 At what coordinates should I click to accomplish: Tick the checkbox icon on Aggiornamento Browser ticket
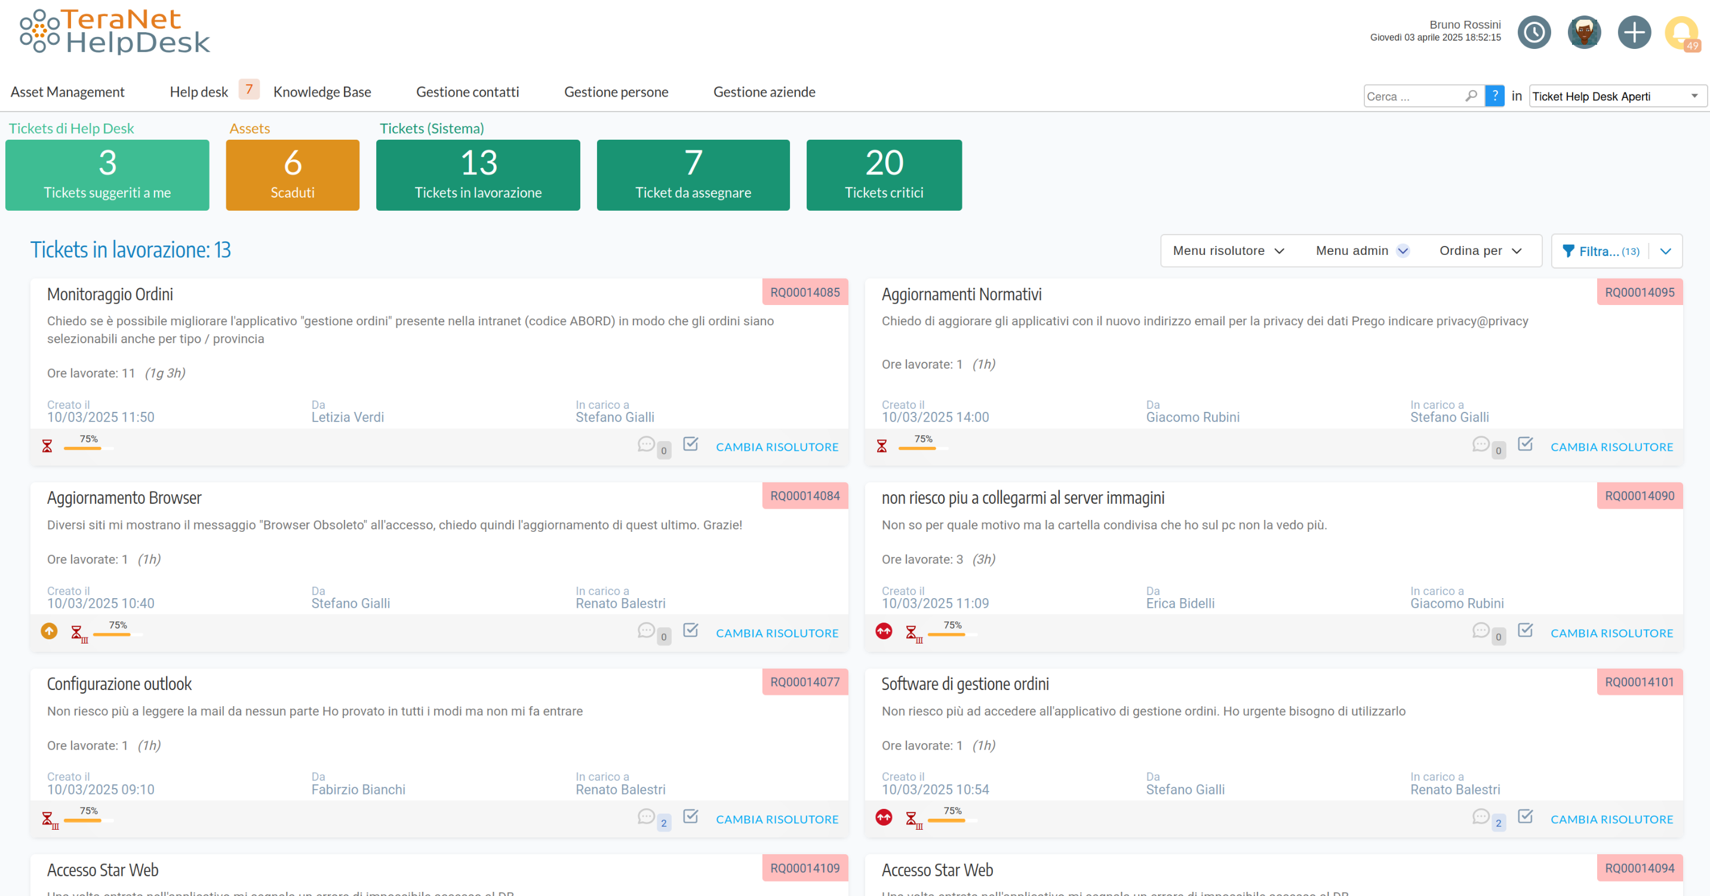pyautogui.click(x=690, y=629)
